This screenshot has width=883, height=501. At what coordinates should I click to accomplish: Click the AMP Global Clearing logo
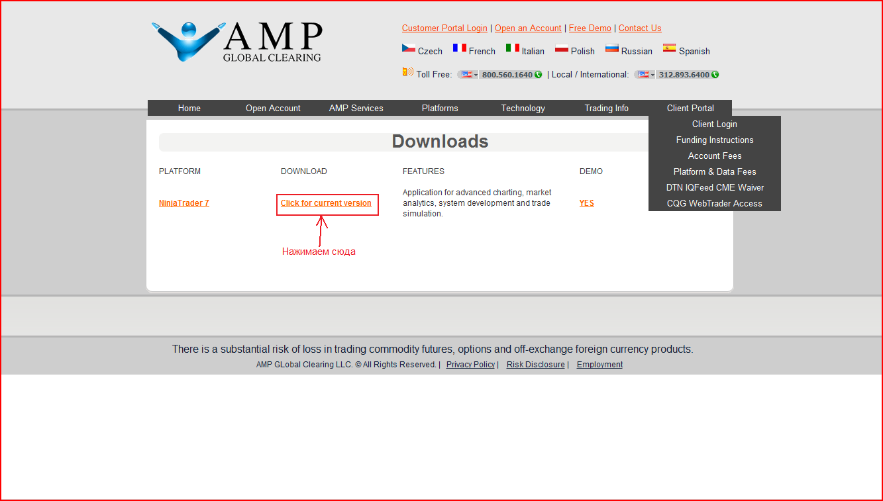point(237,42)
